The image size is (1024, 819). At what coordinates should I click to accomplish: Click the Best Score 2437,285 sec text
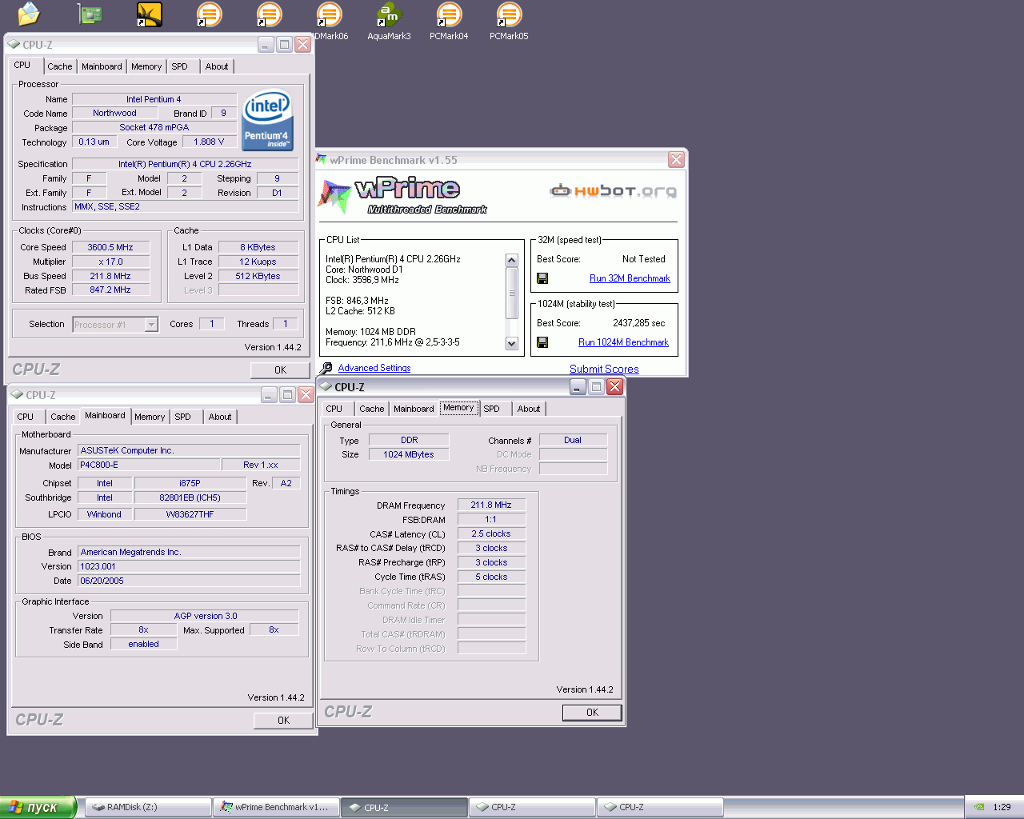(638, 323)
